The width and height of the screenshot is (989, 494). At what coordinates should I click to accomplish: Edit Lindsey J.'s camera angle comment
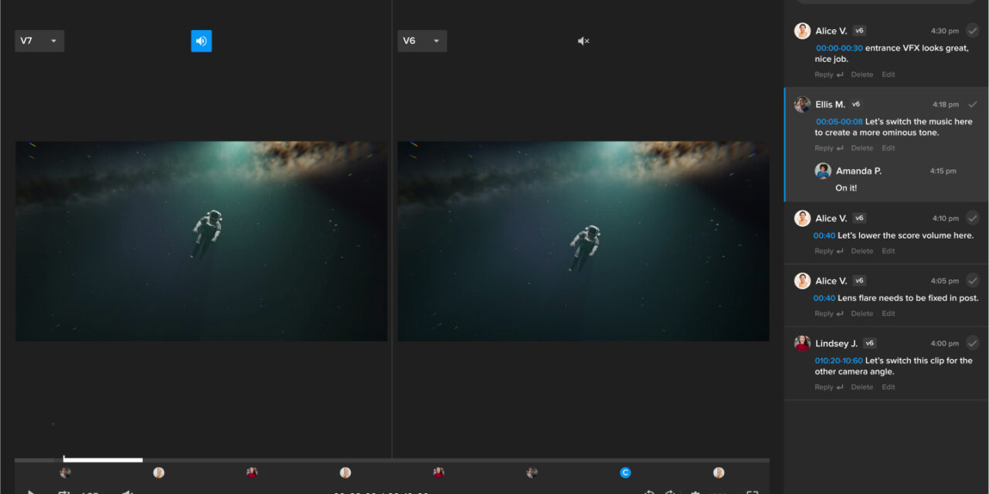[889, 387]
